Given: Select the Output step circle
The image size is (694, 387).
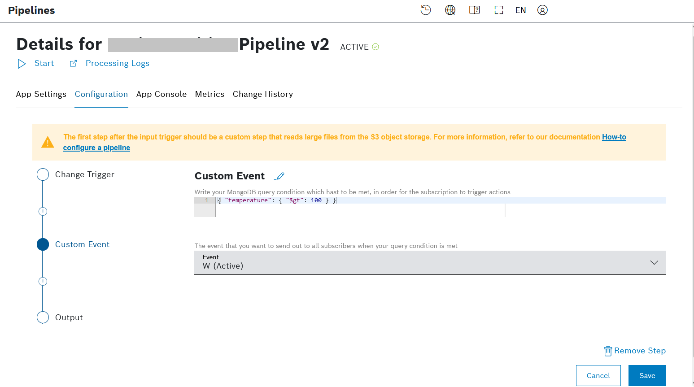Looking at the screenshot, I should tap(43, 317).
